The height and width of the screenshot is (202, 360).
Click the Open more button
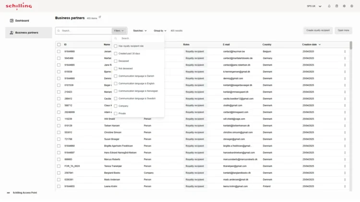click(x=343, y=30)
